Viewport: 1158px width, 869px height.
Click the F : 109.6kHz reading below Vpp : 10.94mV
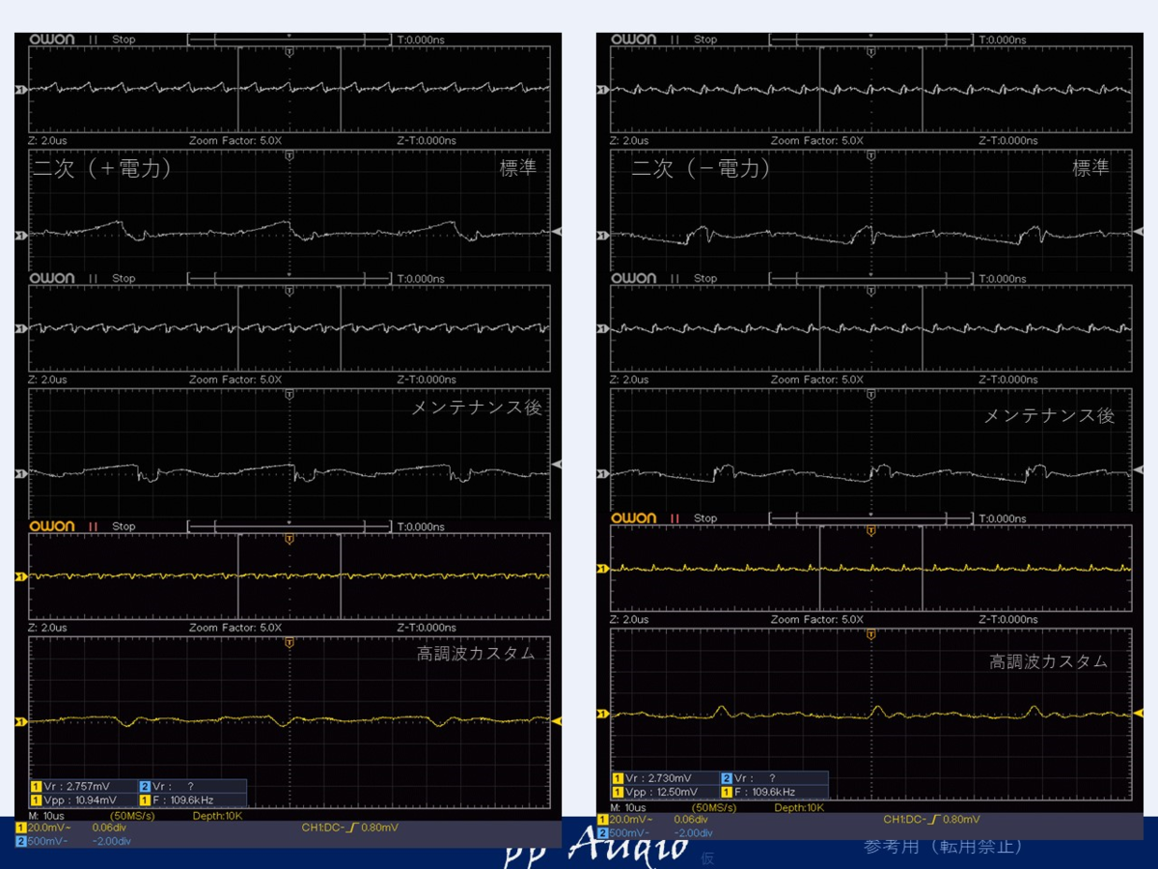point(183,799)
